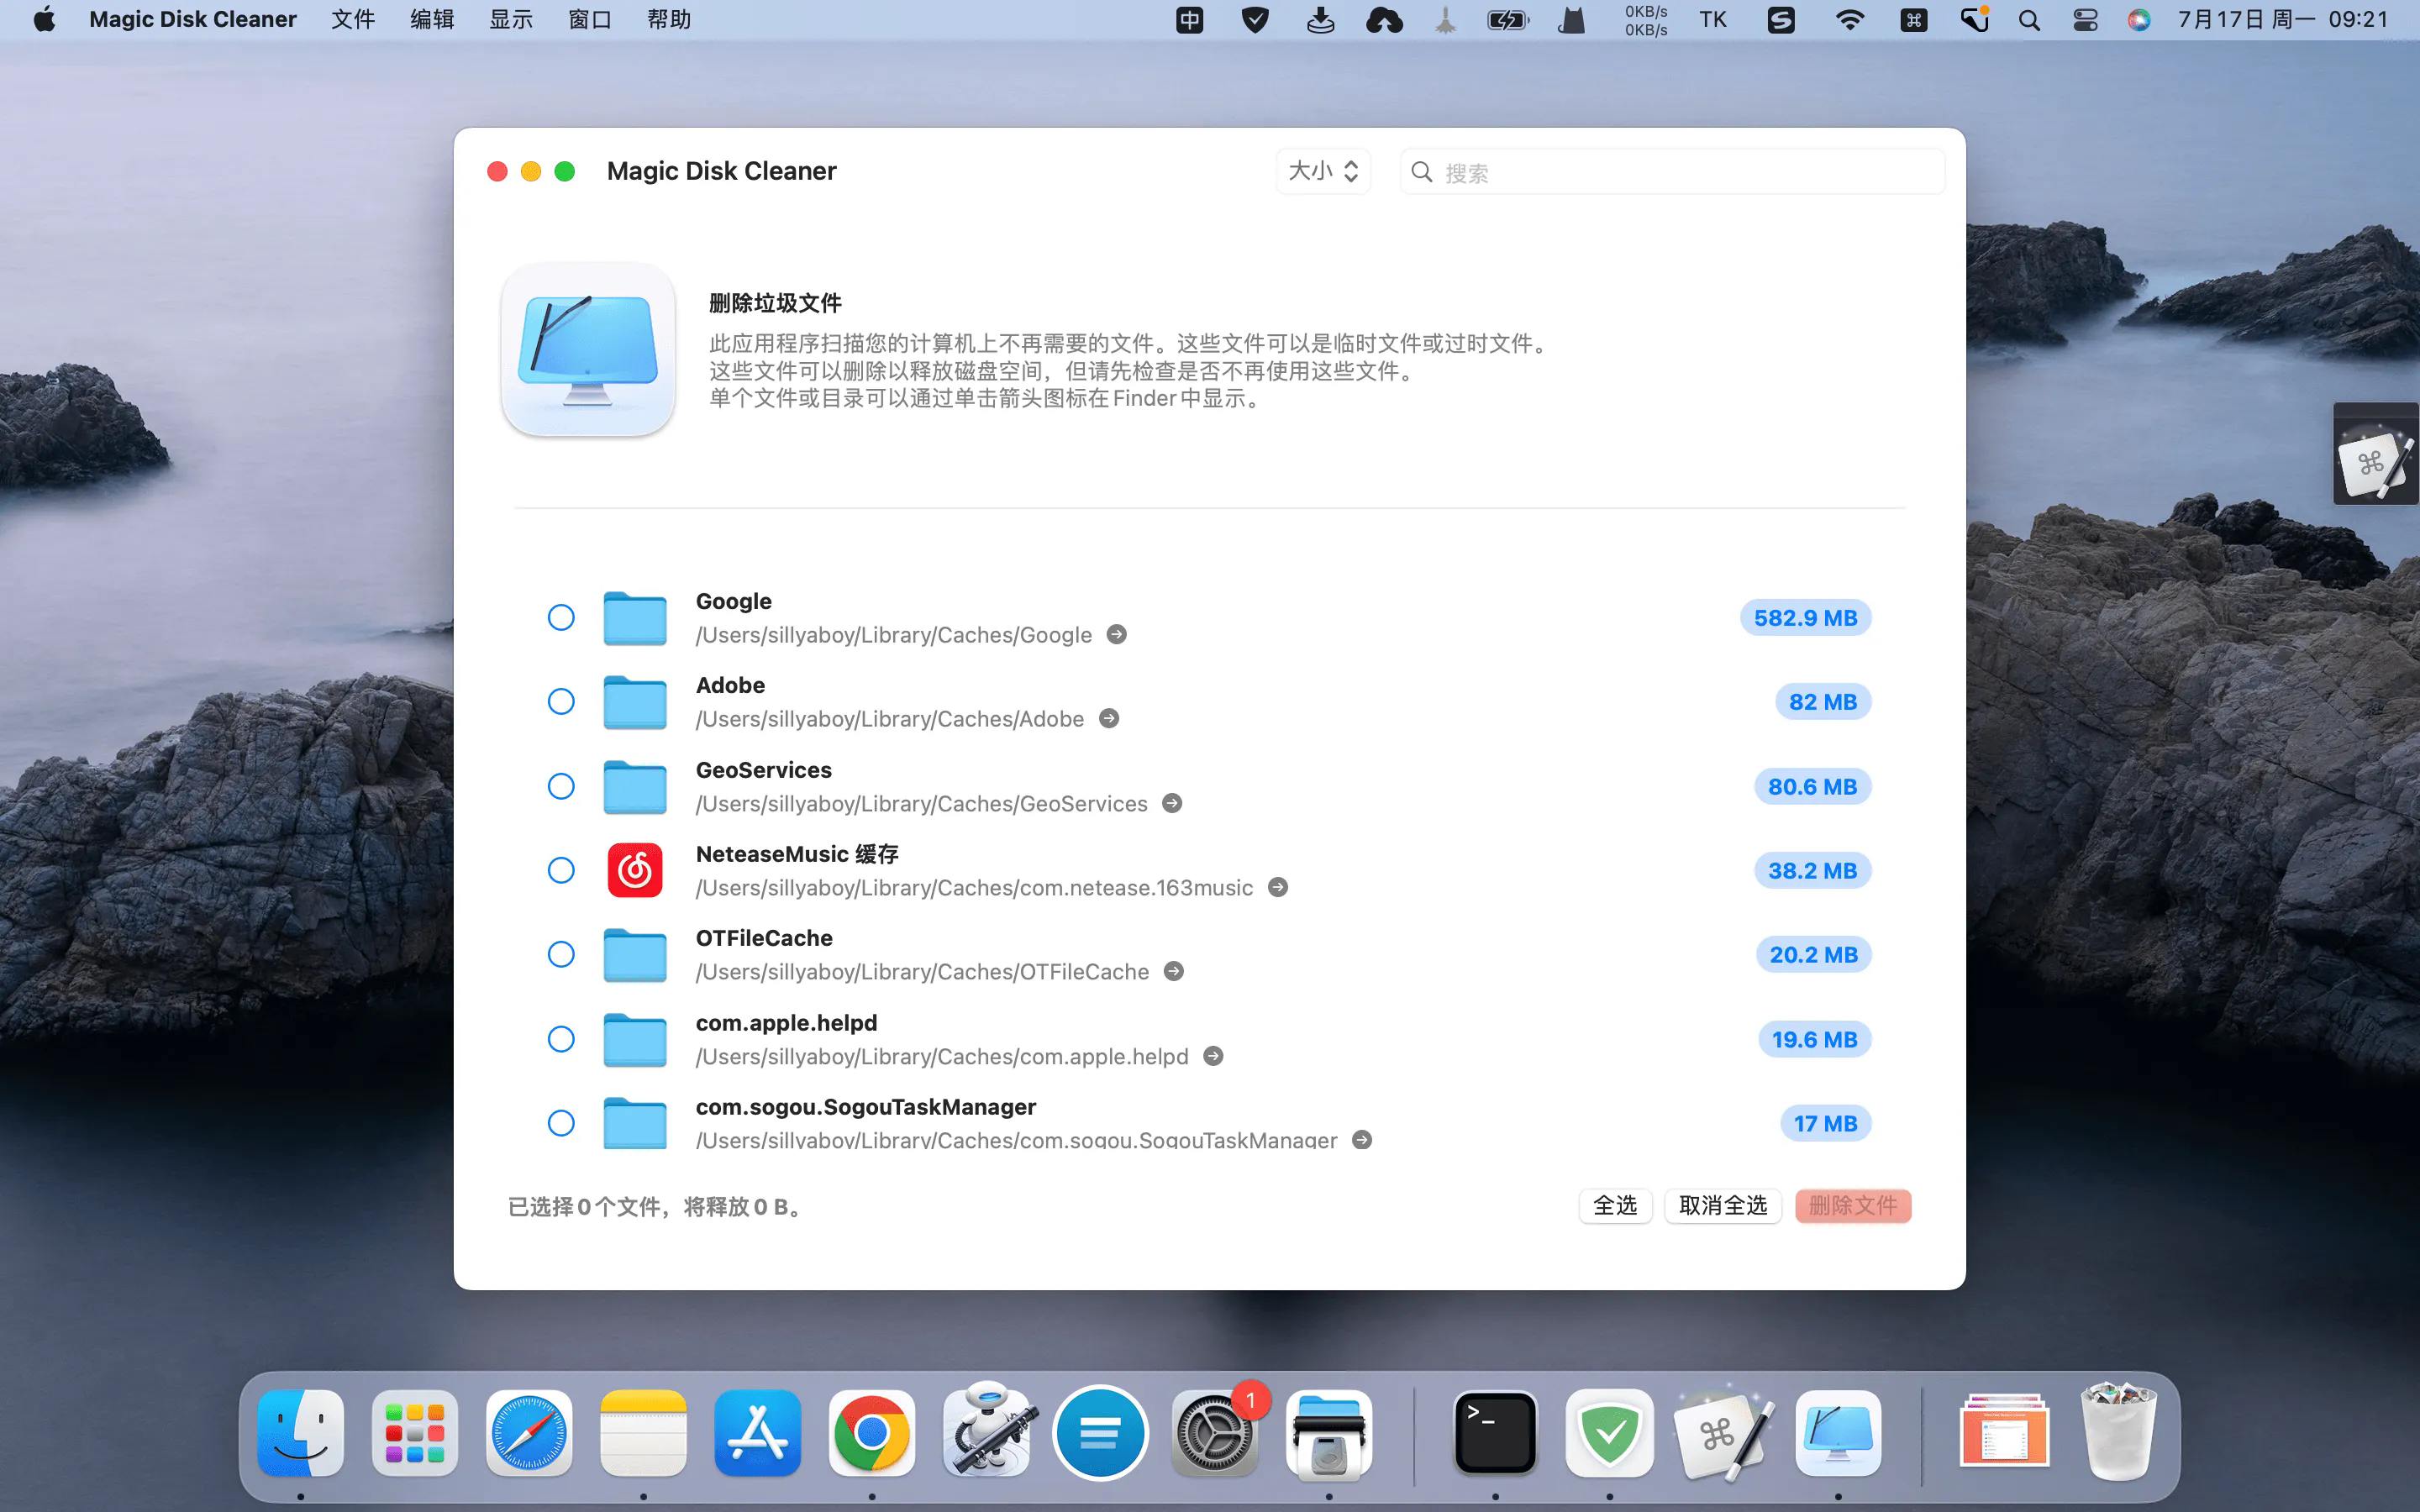2420x1512 pixels.
Task: Click the Siri icon in menu bar
Action: [x=2139, y=20]
